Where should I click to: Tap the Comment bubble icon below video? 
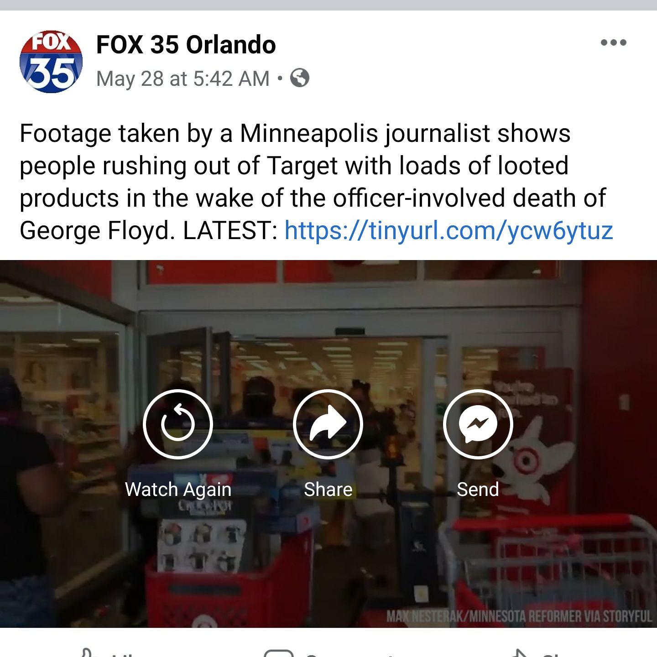(278, 653)
